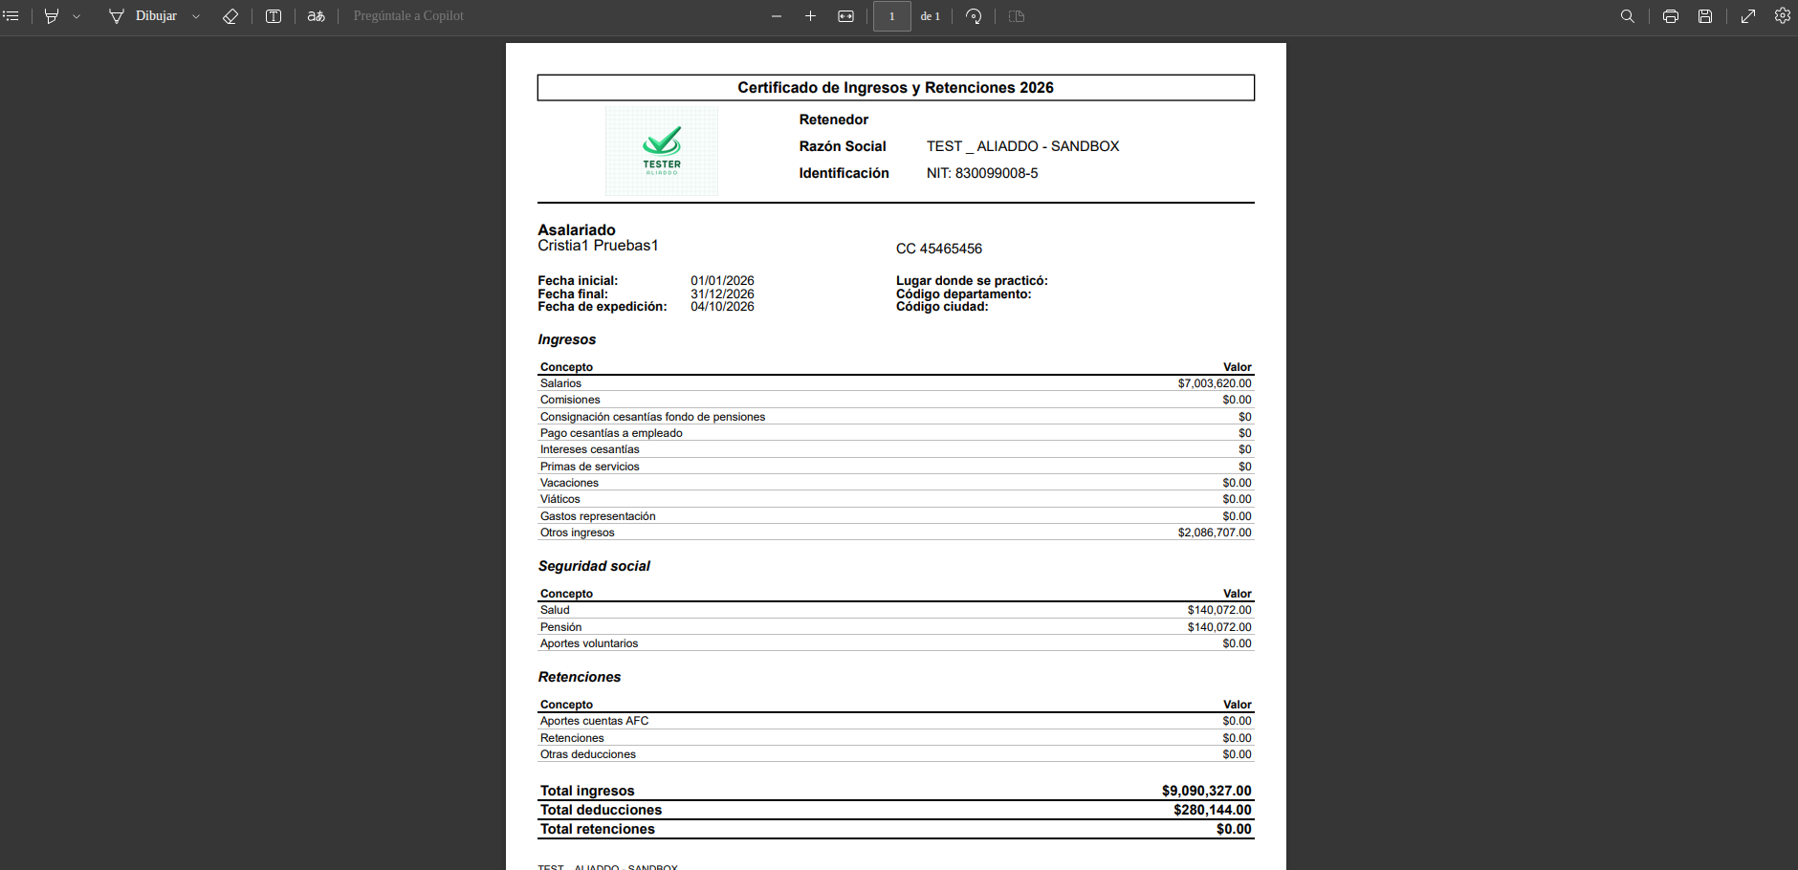Open PDF viewer settings
The image size is (1798, 870).
pos(1783,16)
